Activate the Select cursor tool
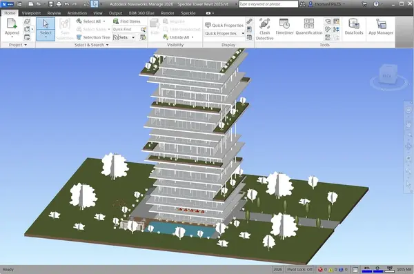The image size is (414, 274). click(46, 29)
